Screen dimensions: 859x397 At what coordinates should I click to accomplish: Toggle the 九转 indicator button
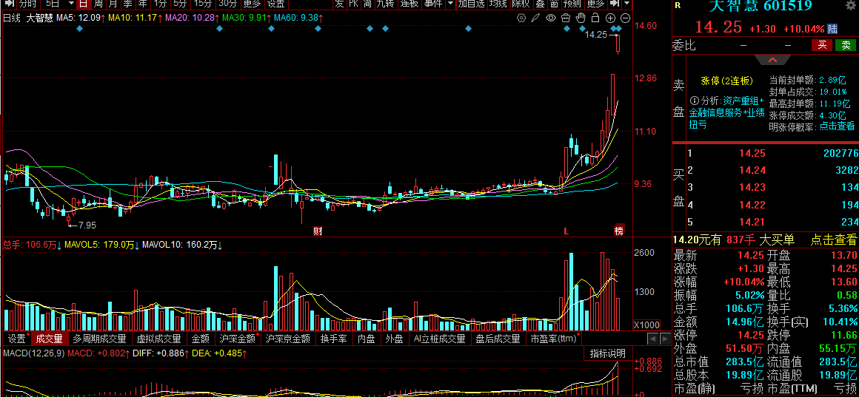385,3
